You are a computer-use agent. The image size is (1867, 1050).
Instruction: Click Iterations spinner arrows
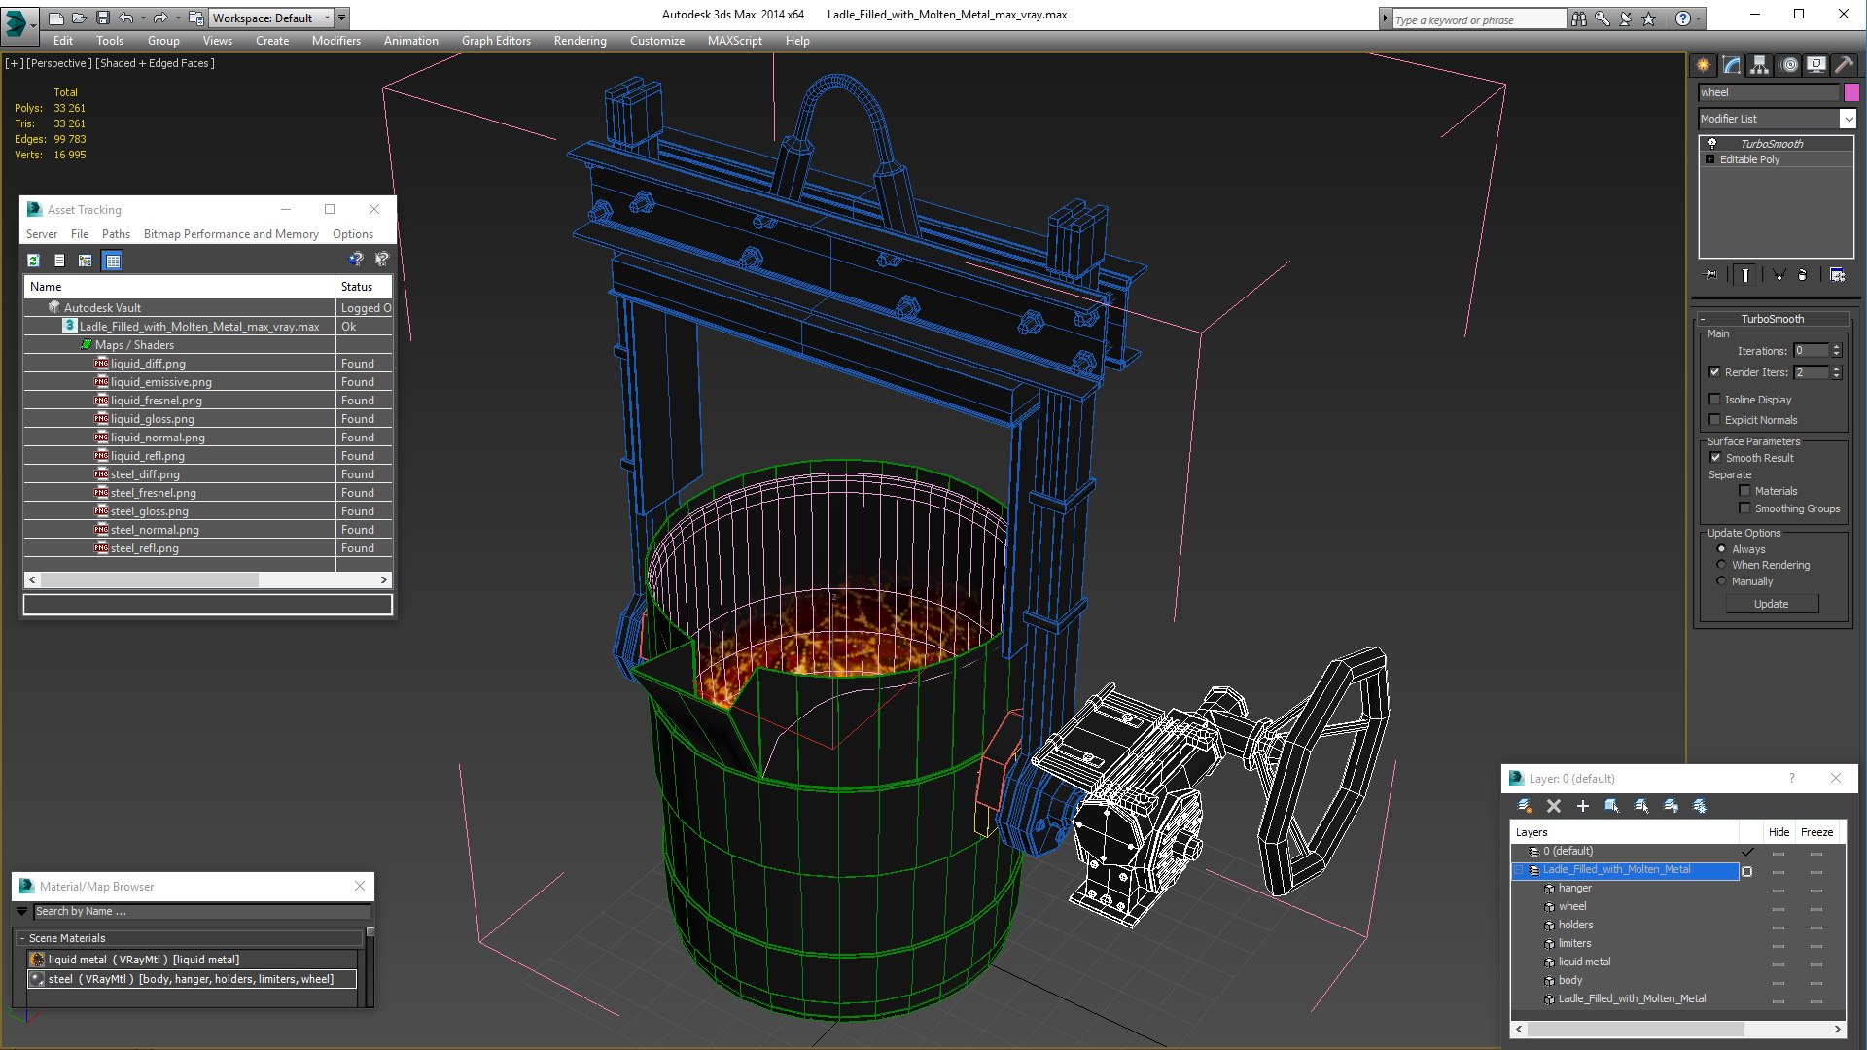(1836, 350)
